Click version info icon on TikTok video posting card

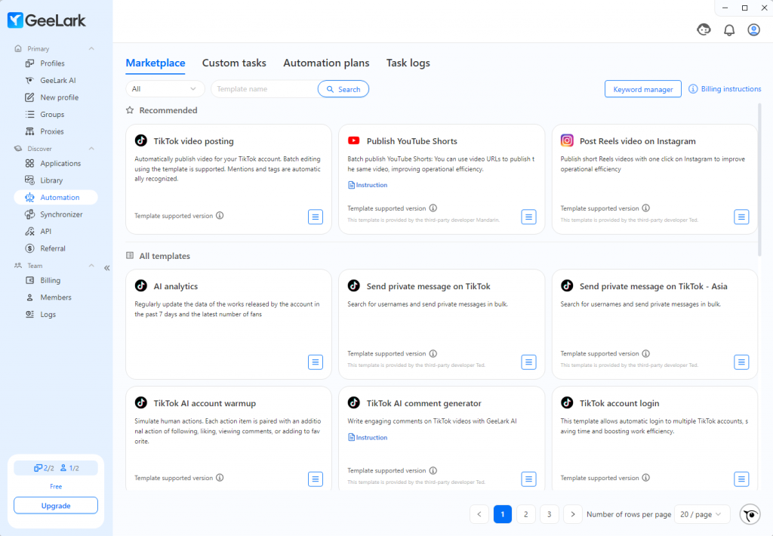pos(220,215)
